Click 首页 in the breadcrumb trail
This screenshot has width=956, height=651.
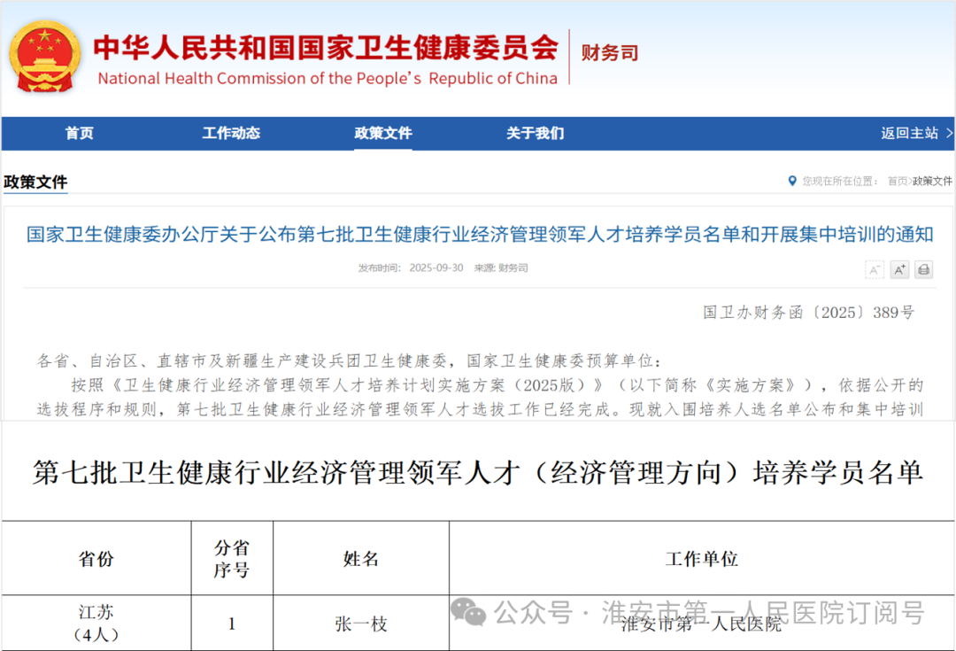pyautogui.click(x=897, y=181)
